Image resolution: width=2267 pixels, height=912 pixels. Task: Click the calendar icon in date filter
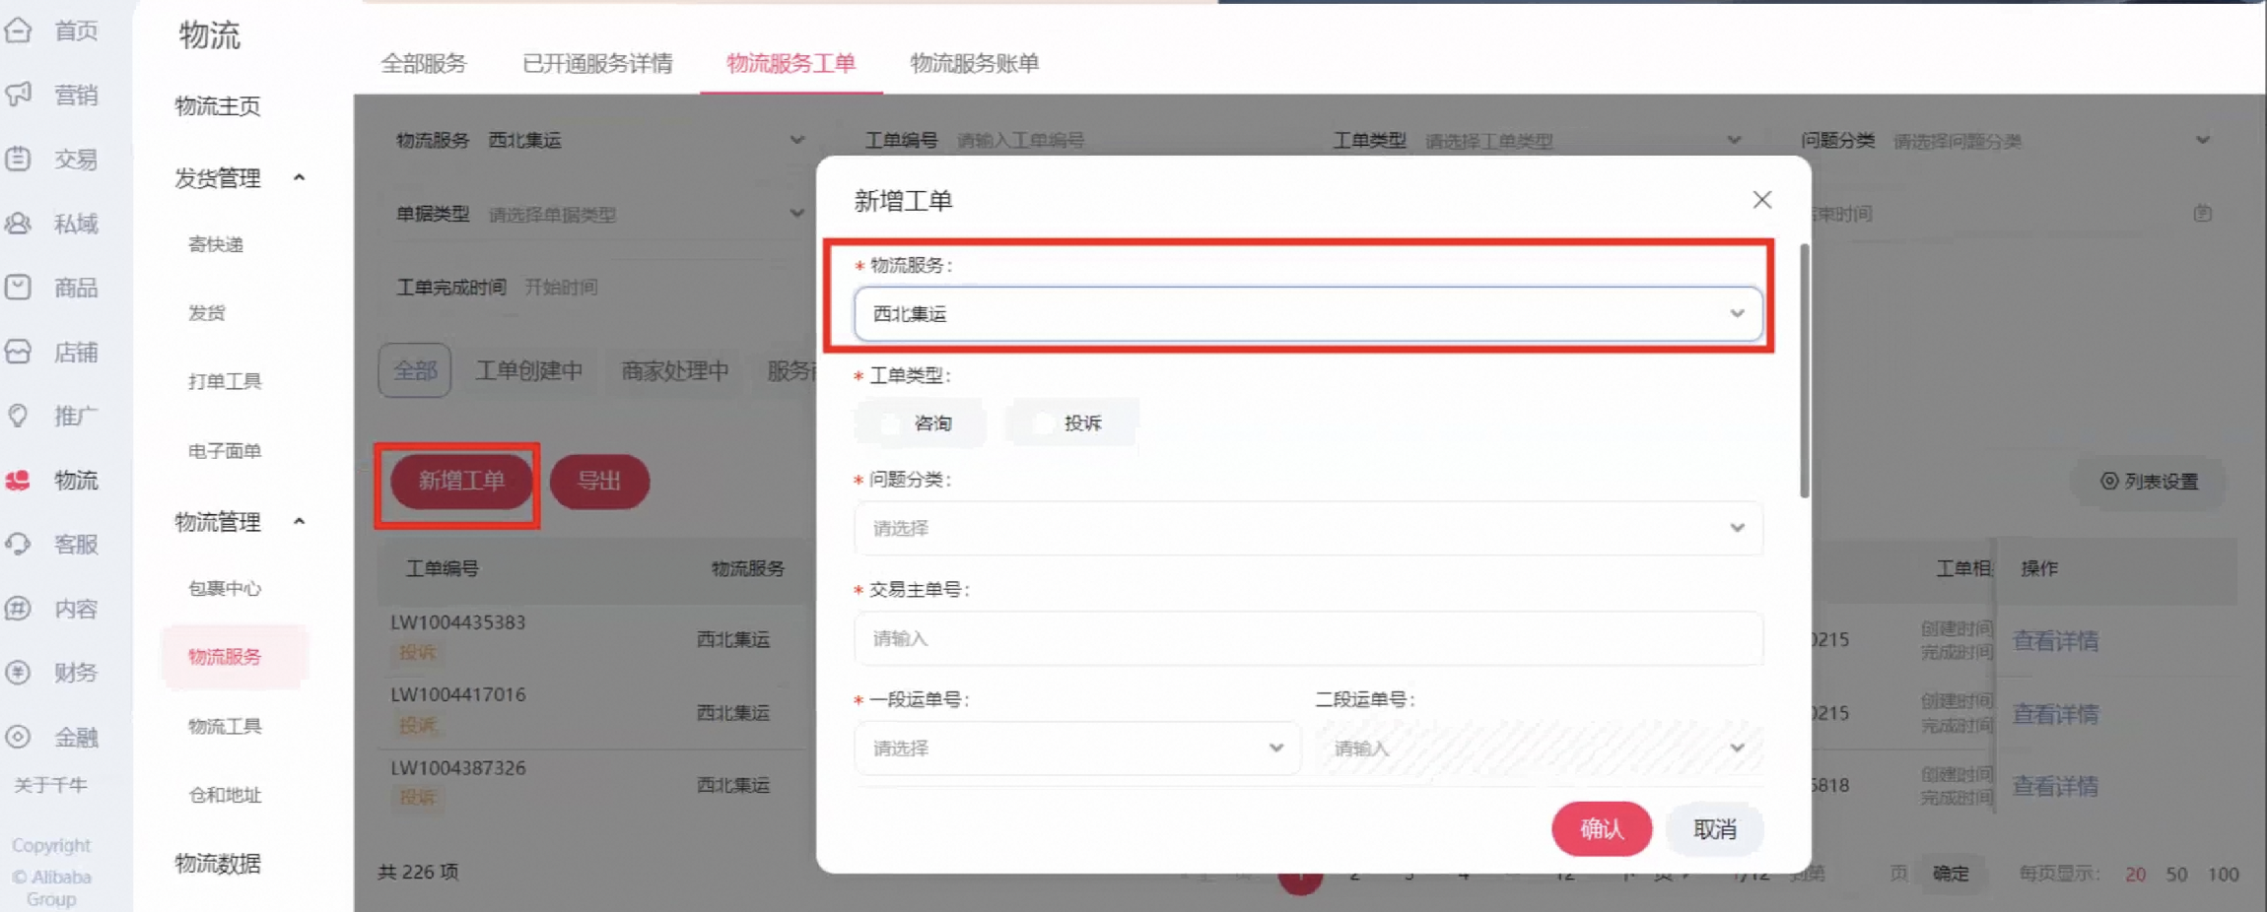point(2203,213)
